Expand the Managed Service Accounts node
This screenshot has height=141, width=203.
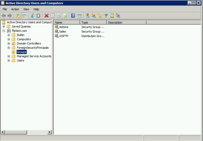(x=9, y=56)
